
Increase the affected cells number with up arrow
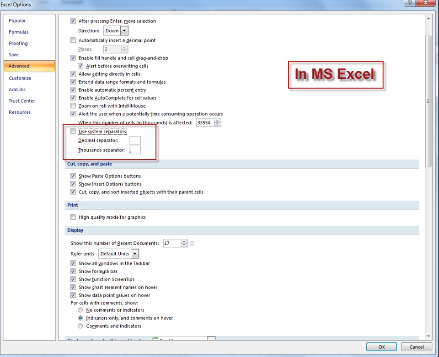click(x=218, y=121)
